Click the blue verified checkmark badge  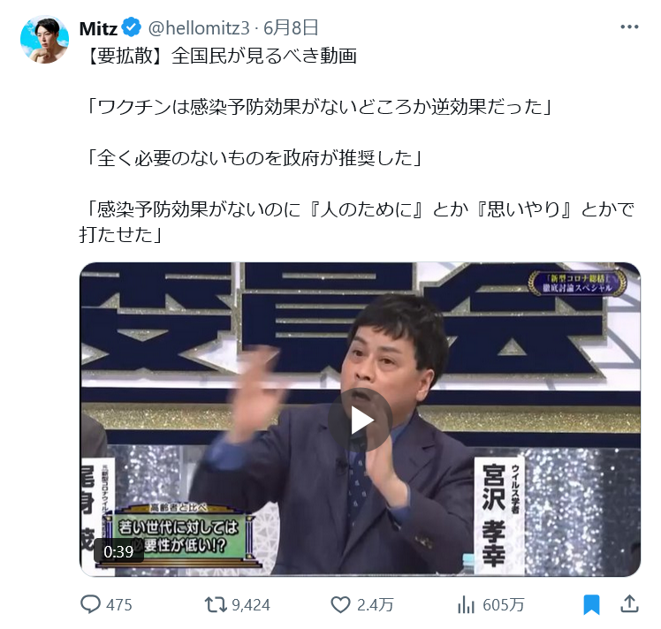click(x=131, y=27)
